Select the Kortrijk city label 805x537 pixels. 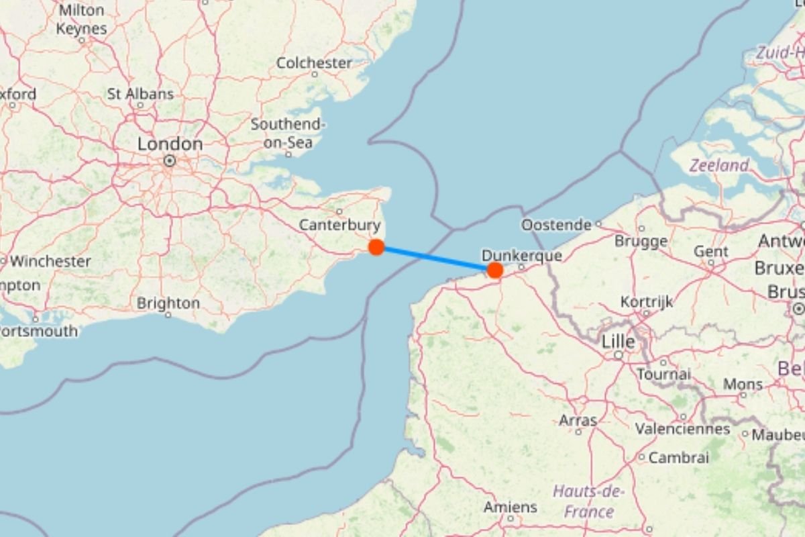tap(646, 301)
